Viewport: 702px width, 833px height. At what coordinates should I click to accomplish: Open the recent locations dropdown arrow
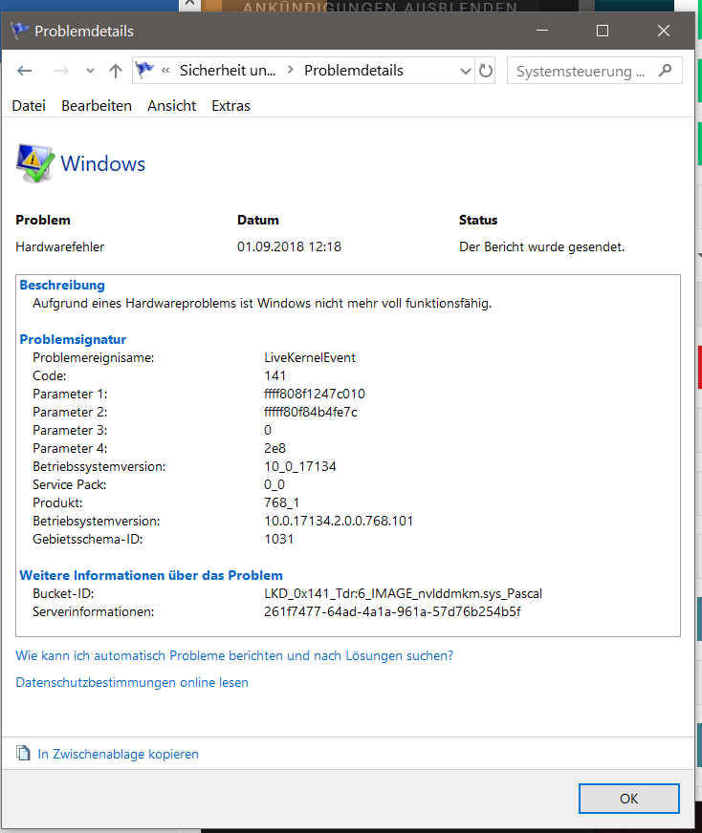(x=90, y=71)
